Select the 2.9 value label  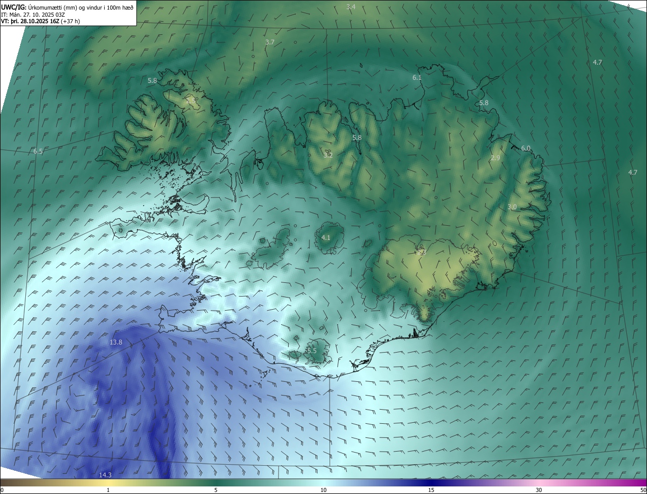[x=495, y=158]
